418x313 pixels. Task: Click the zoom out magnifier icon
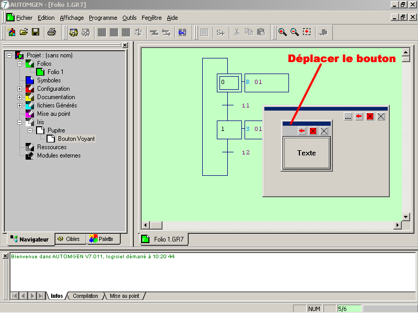(295, 32)
